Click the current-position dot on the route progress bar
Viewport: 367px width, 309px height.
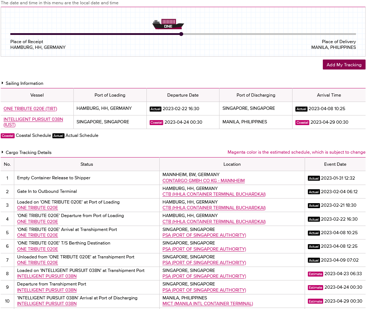[x=181, y=34]
